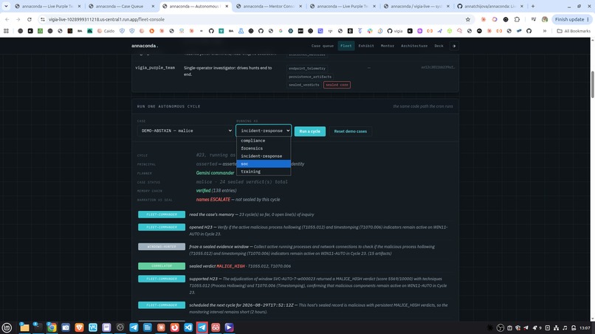The image size is (595, 334).
Task: Open the Mentor nav item
Action: coord(388,46)
